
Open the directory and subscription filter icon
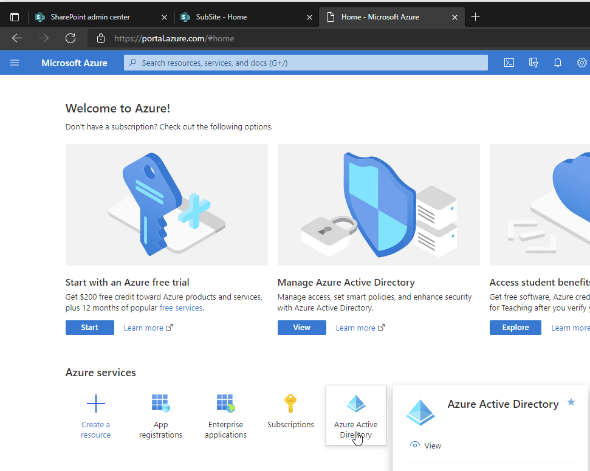point(533,63)
